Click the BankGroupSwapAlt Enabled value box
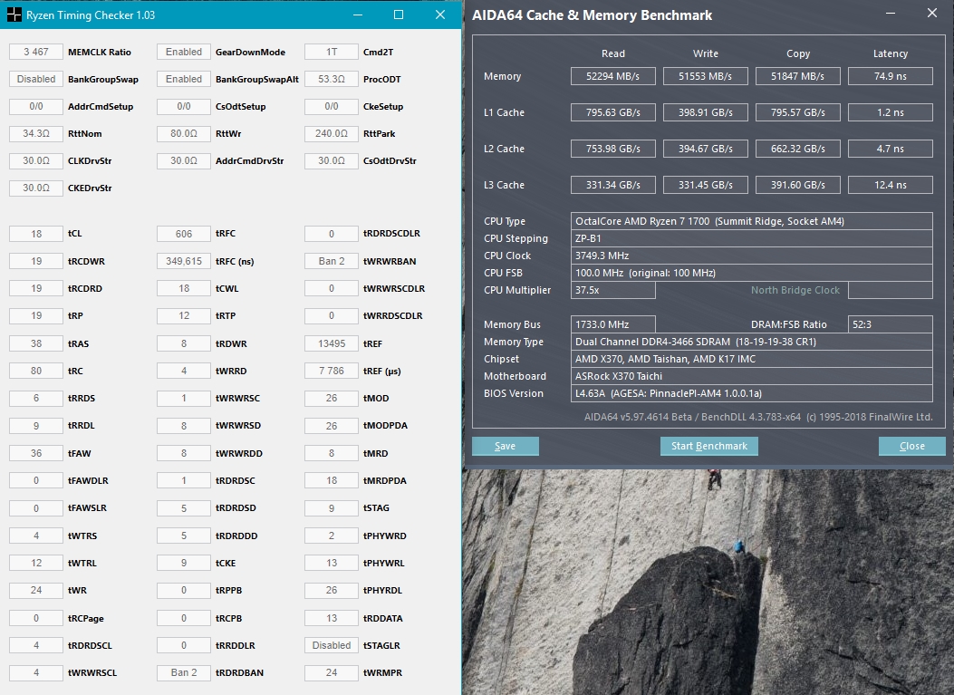Image resolution: width=954 pixels, height=695 pixels. (184, 79)
